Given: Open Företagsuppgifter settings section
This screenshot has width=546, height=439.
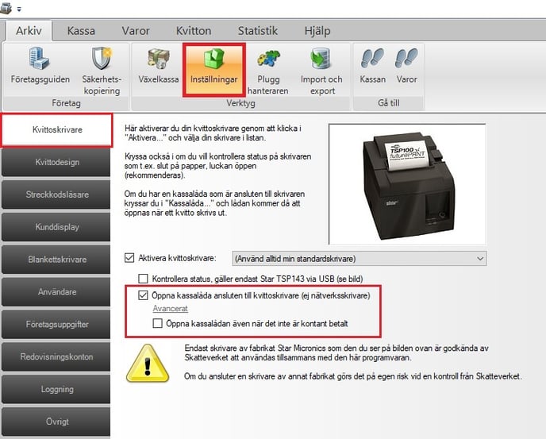Looking at the screenshot, I should coord(56,325).
